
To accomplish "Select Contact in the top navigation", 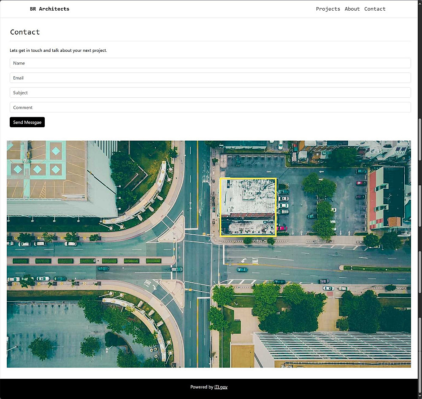I will point(375,9).
